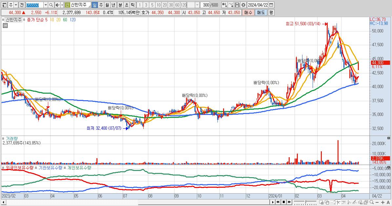Click the stock search magnifier icon
This screenshot has width=392, height=206.
coord(51,5)
